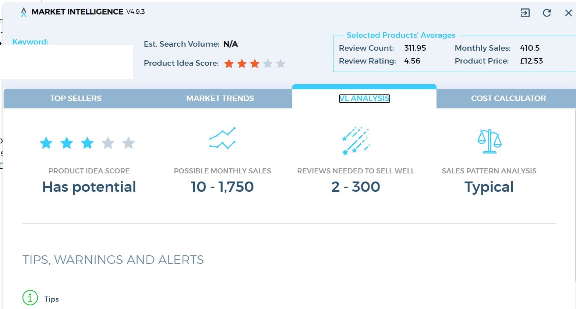Click the refresh icon in header

coord(547,13)
